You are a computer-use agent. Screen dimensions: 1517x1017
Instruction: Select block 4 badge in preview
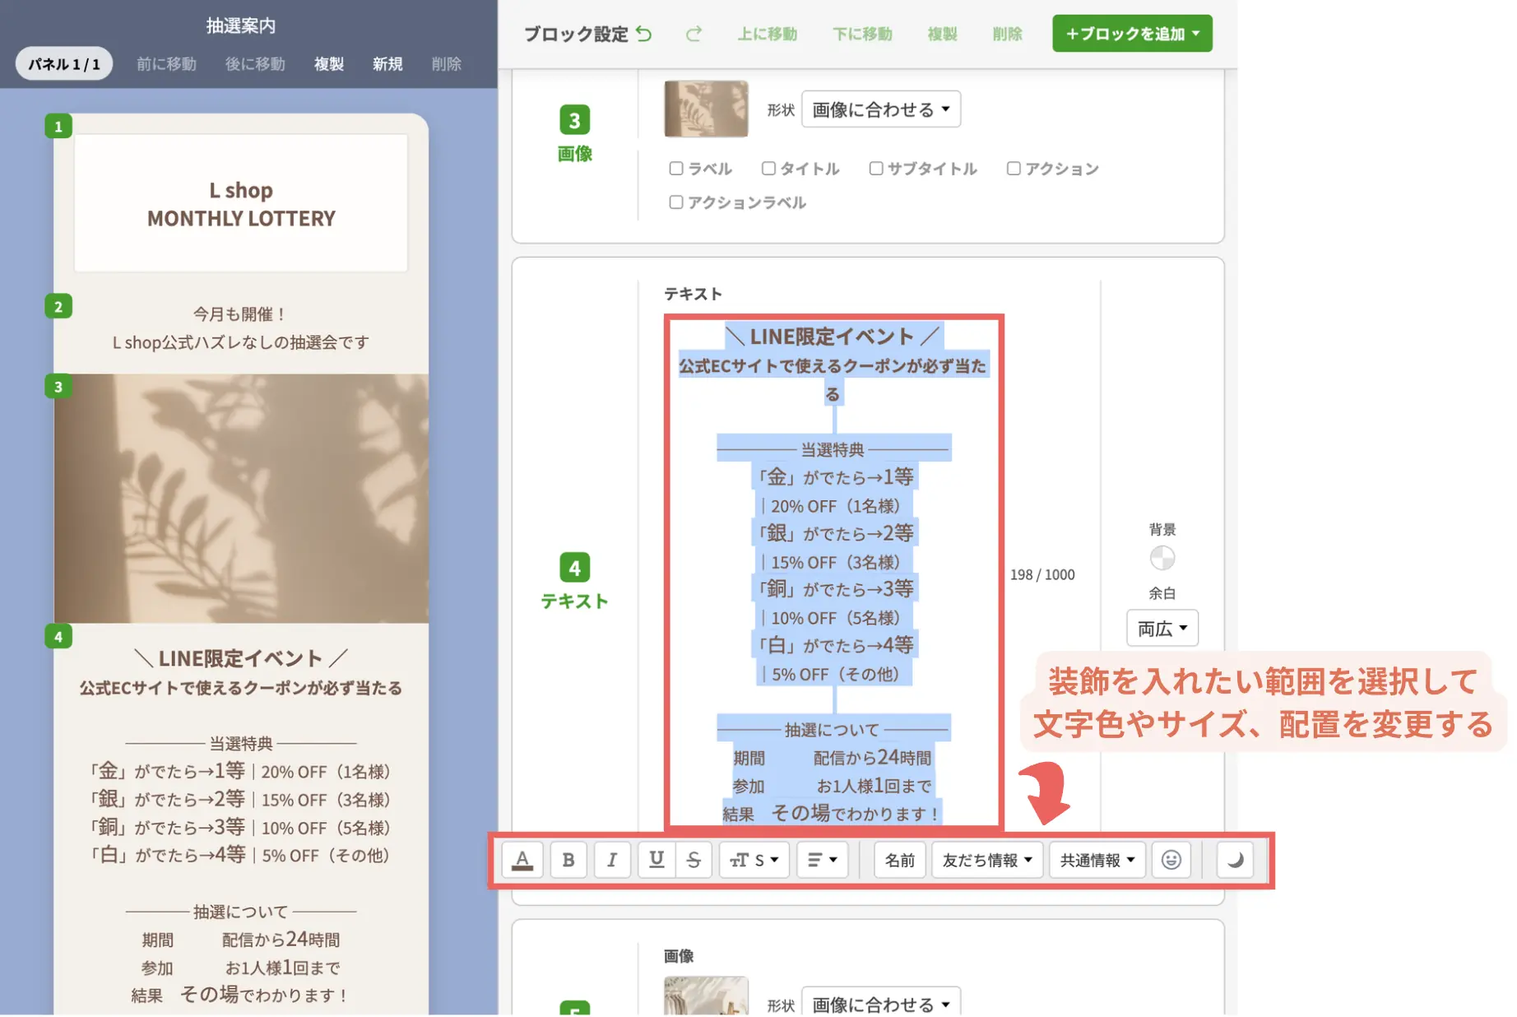point(58,636)
